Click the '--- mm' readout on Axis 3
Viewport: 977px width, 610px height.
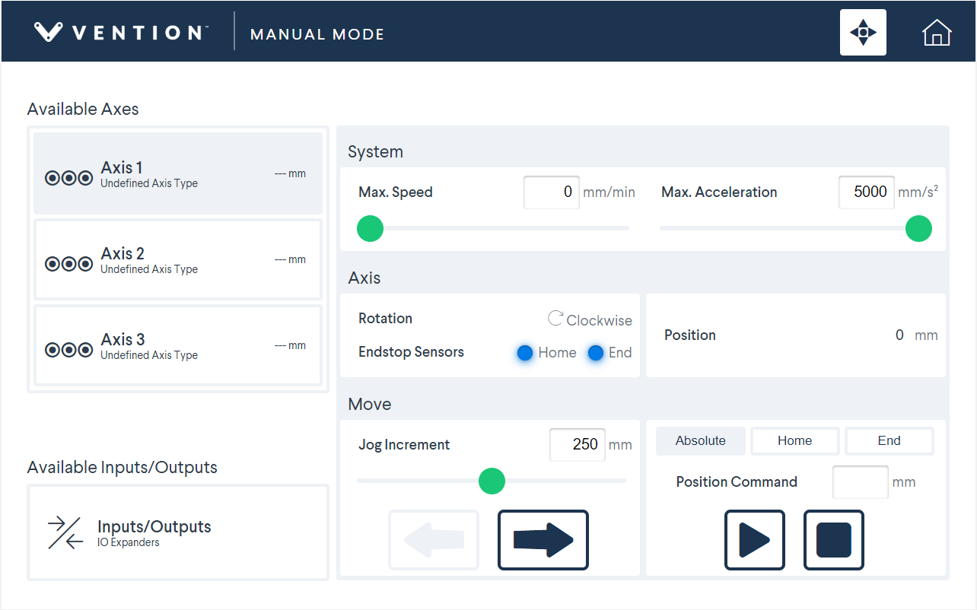click(290, 345)
